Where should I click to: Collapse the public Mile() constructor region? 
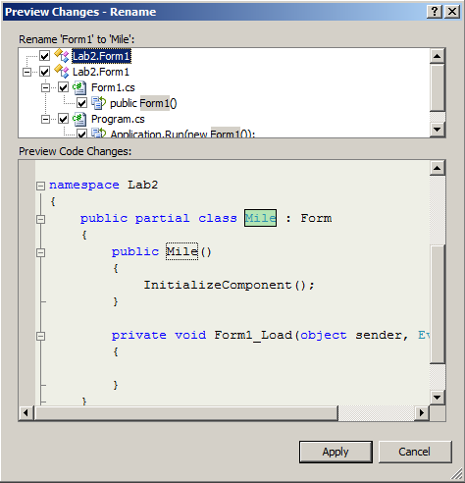pos(40,252)
